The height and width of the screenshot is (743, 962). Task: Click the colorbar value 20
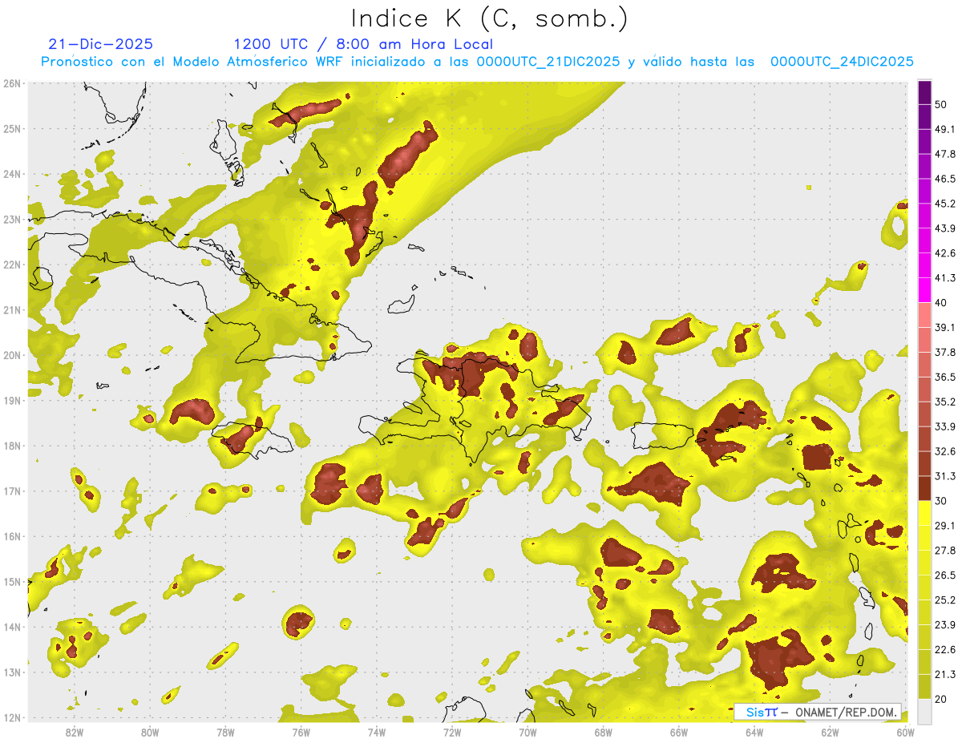pos(941,699)
